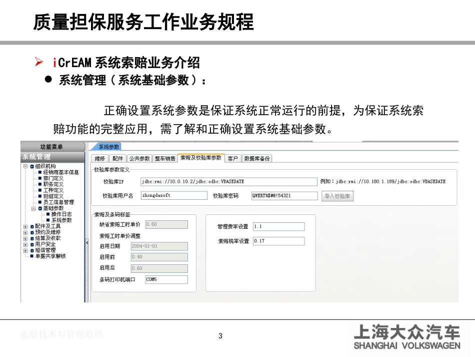475x357 pixels.
Task: Switch to the 配件 tab
Action: point(117,158)
